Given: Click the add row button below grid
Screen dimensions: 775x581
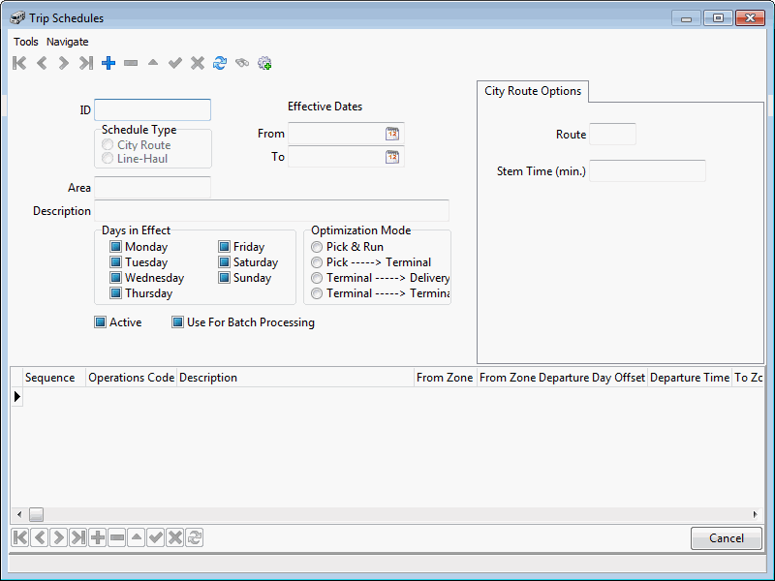Looking at the screenshot, I should (x=97, y=537).
